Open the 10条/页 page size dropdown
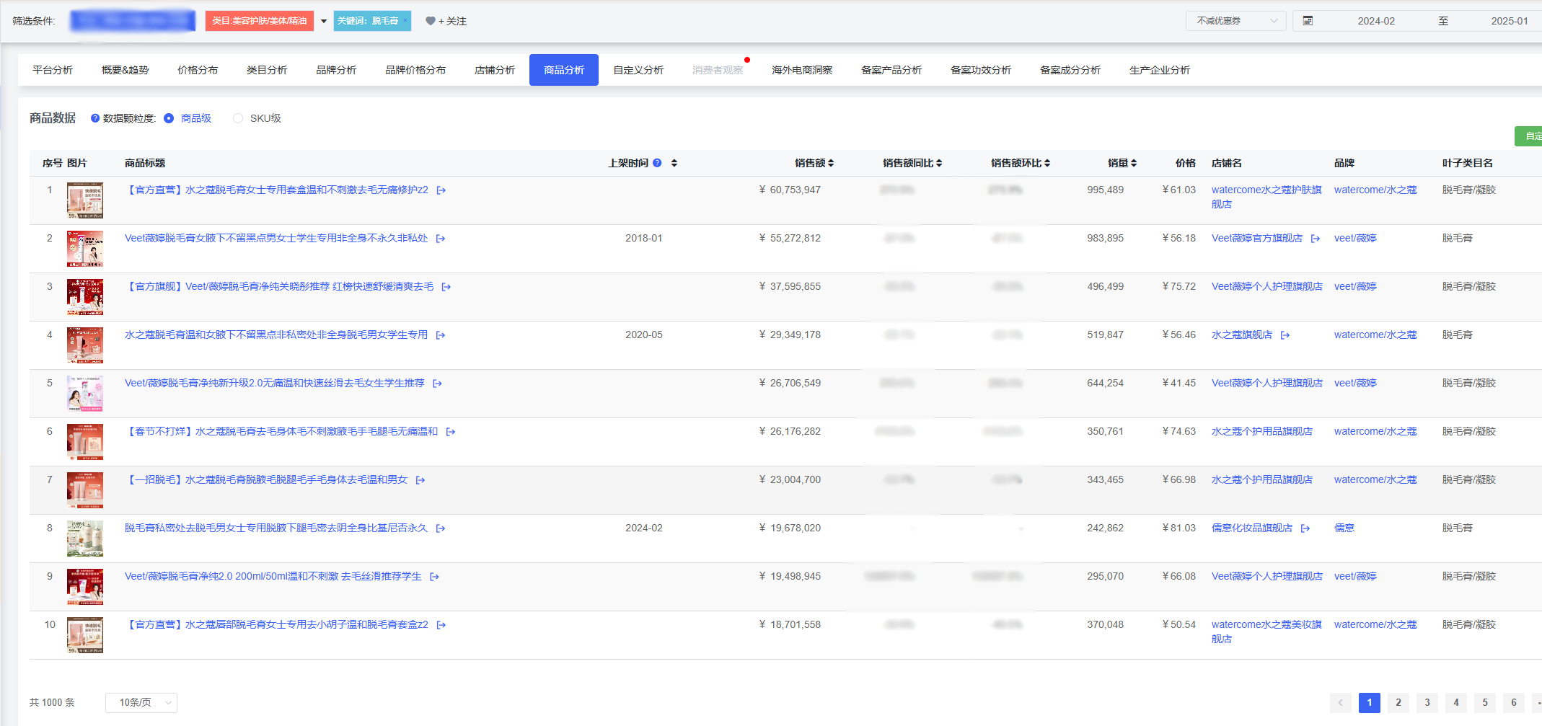 pos(141,702)
